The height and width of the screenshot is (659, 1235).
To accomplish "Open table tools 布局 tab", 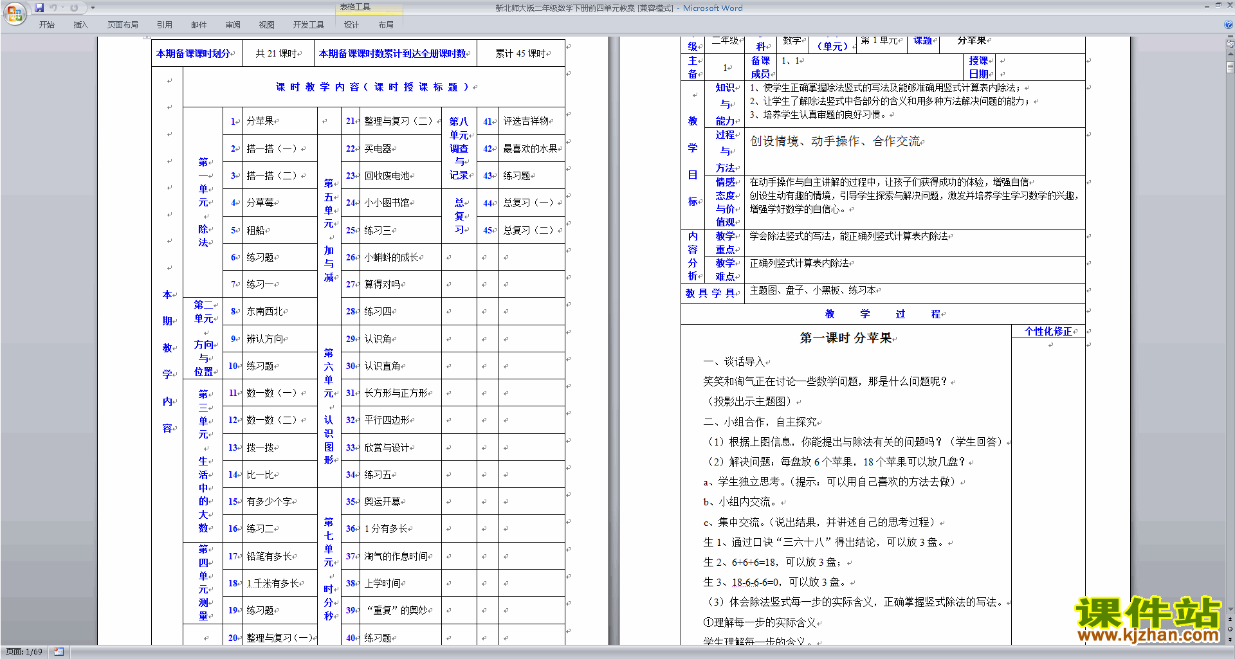I will [386, 25].
